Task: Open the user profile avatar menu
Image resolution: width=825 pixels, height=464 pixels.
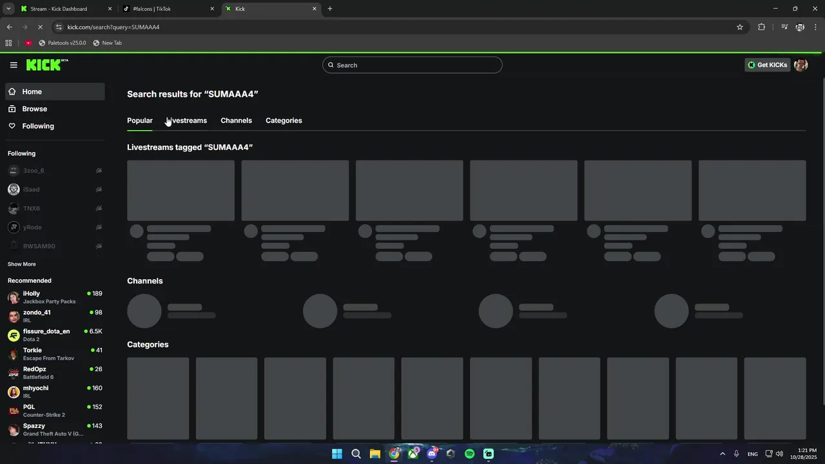Action: [x=801, y=65]
